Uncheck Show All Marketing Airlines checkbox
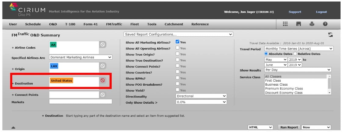343x133 pixels. coord(177,42)
